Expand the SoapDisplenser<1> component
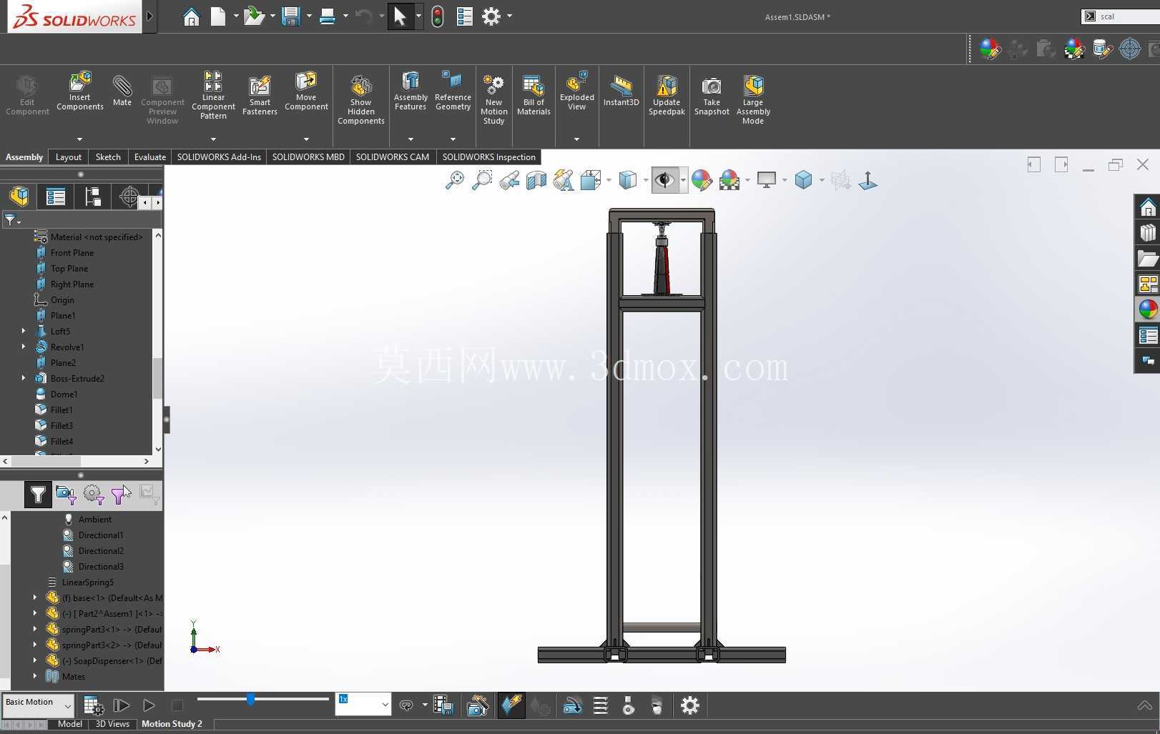This screenshot has height=734, width=1160. [35, 660]
